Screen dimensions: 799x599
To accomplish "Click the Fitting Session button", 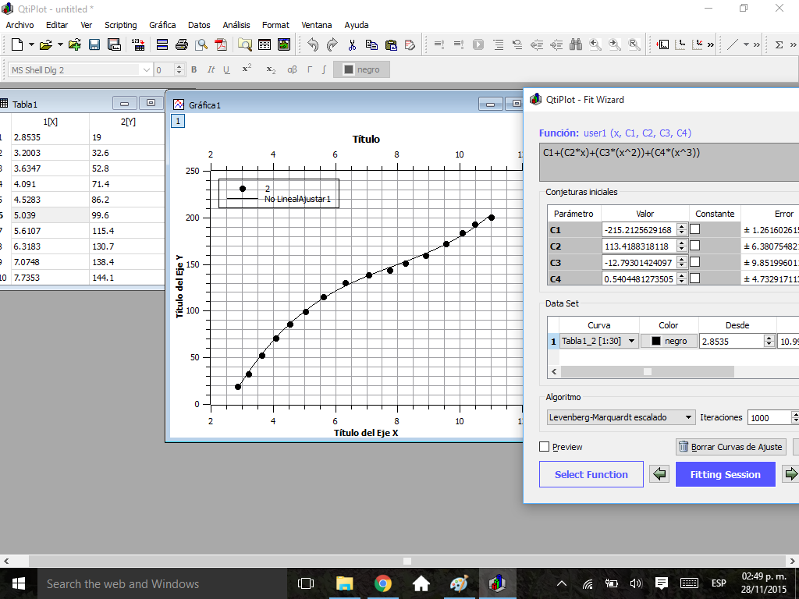I will click(x=725, y=474).
